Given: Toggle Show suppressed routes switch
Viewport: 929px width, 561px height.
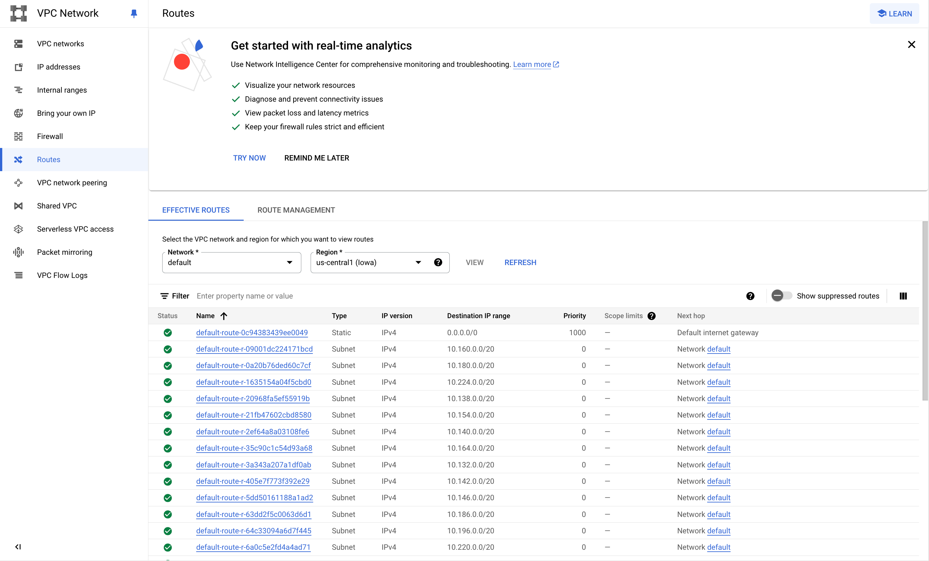Looking at the screenshot, I should [782, 296].
